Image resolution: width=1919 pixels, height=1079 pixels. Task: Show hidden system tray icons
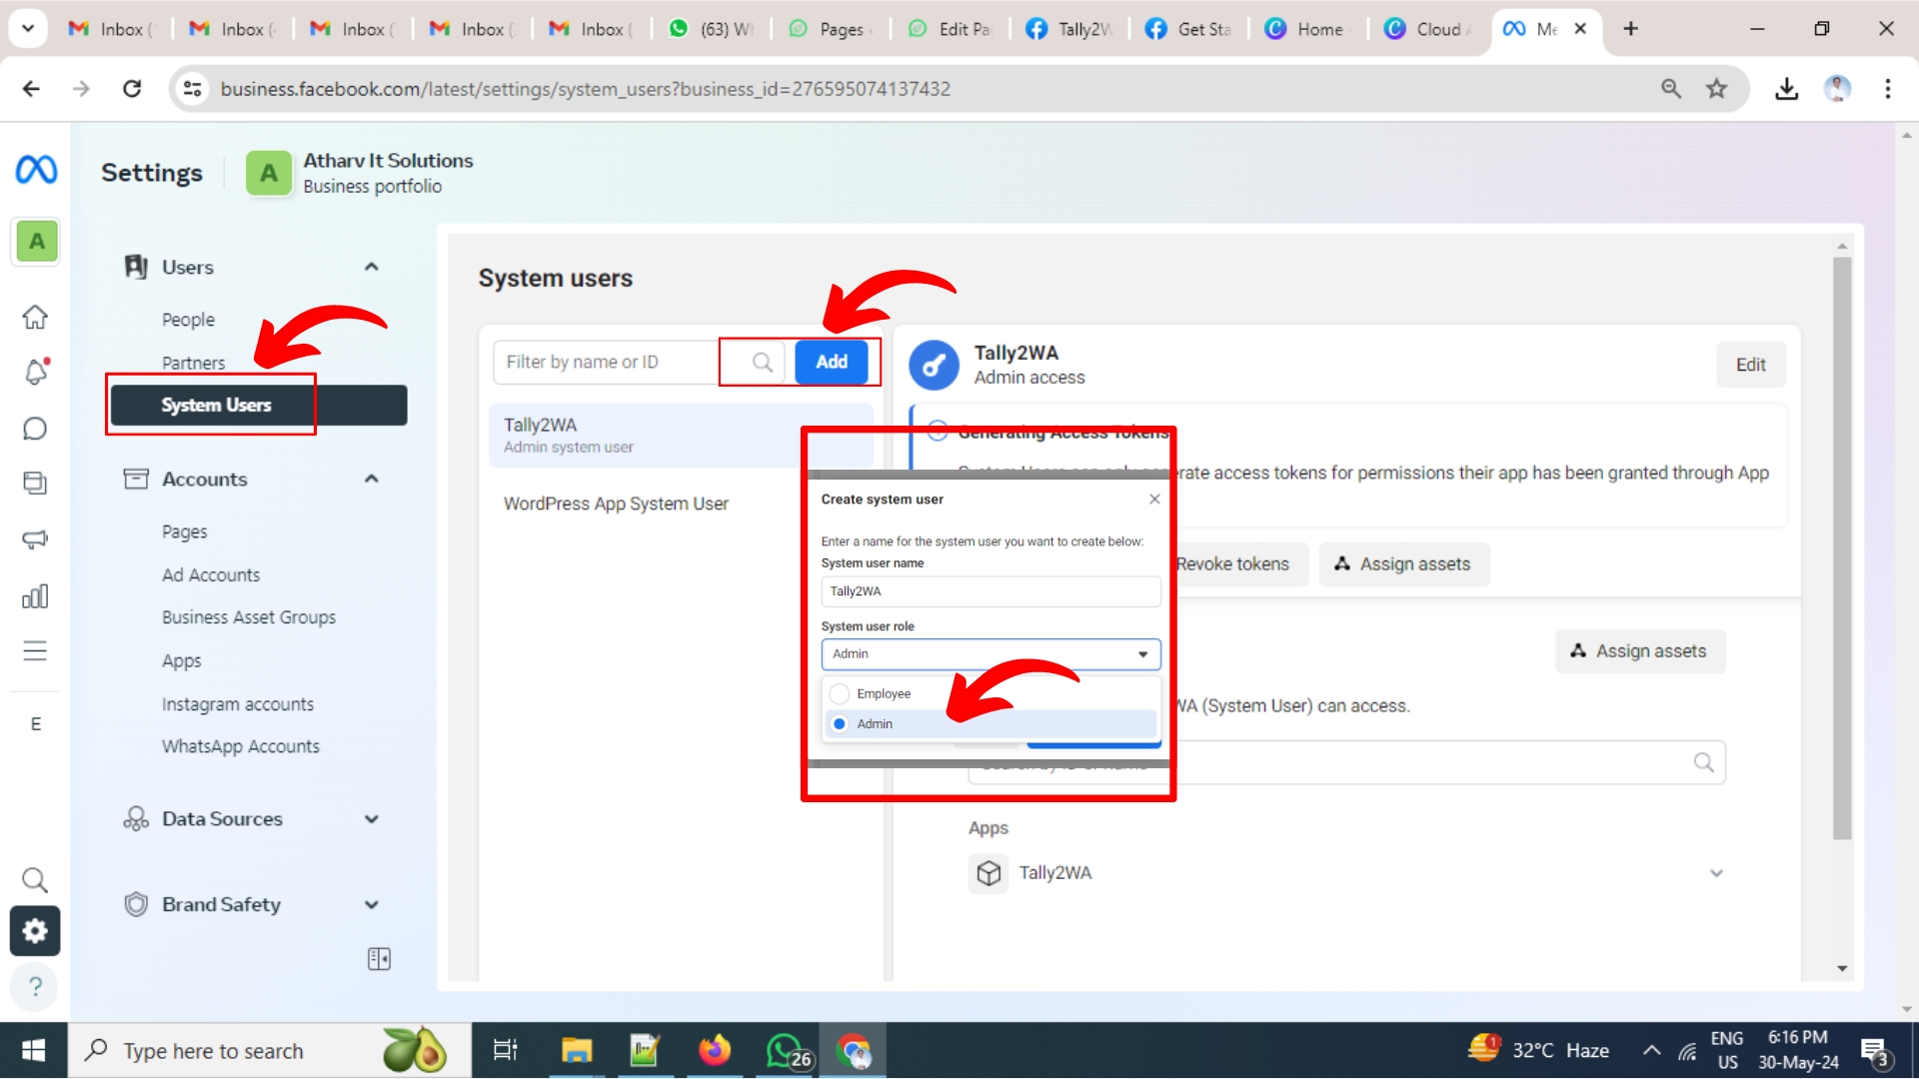1651,1050
